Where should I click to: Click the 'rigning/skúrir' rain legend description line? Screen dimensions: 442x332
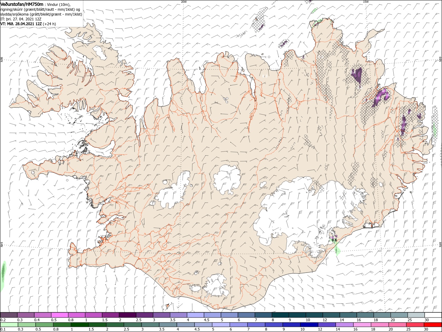tap(41, 9)
